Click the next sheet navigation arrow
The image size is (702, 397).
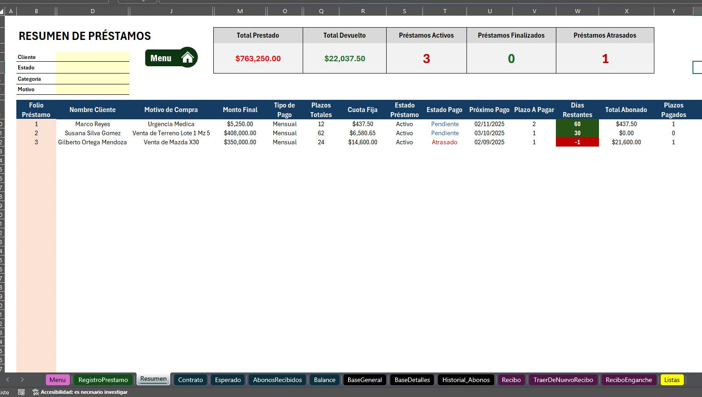coord(22,380)
